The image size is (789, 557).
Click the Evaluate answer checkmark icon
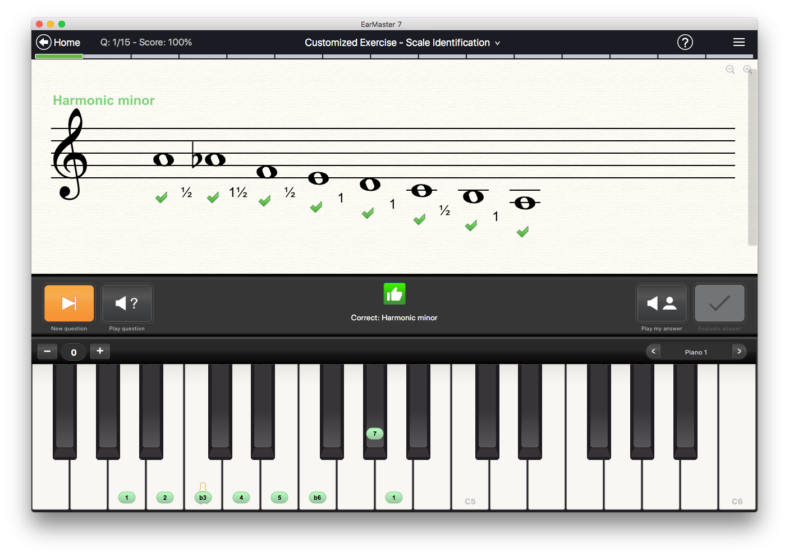(x=719, y=303)
